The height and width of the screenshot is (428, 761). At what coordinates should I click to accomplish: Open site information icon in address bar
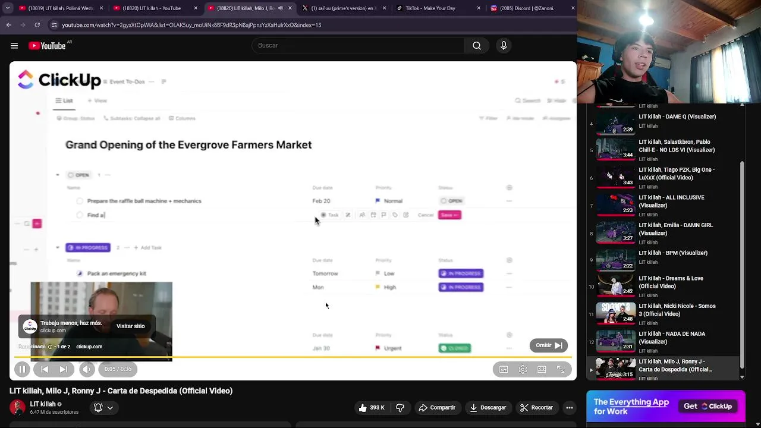point(54,25)
